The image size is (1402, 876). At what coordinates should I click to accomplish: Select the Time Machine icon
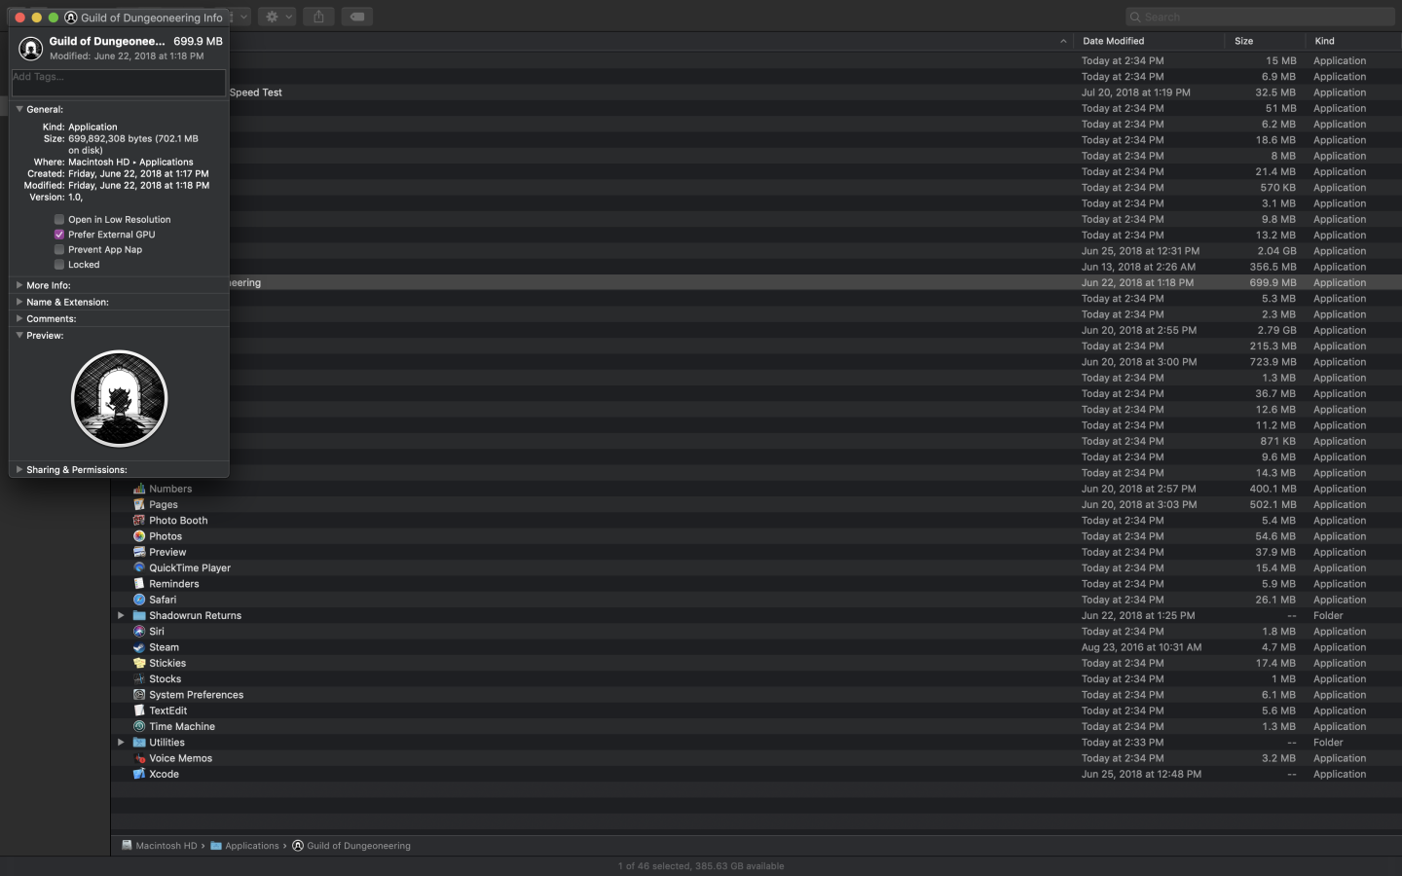tap(139, 726)
